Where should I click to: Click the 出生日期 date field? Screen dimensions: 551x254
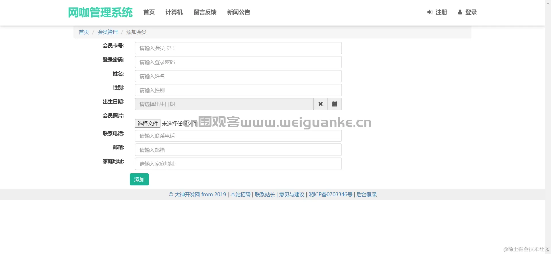coord(224,104)
